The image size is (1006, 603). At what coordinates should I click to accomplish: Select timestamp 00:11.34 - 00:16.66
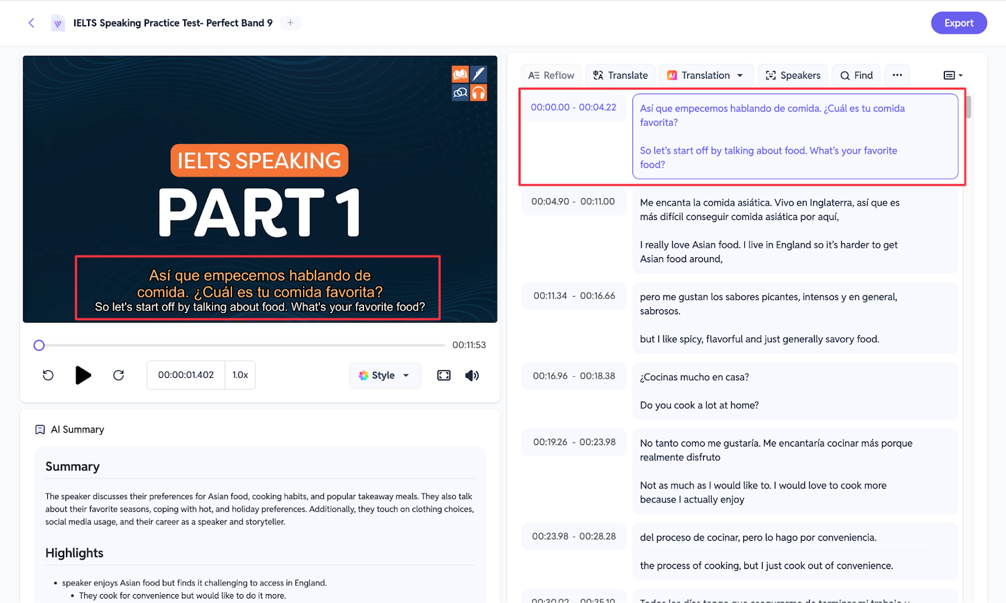(574, 296)
